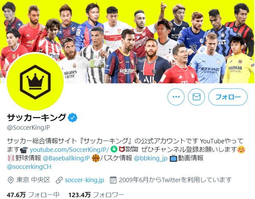Open the @BaseballkingJP mention link
The height and width of the screenshot is (199, 255).
pyautogui.click(x=67, y=158)
